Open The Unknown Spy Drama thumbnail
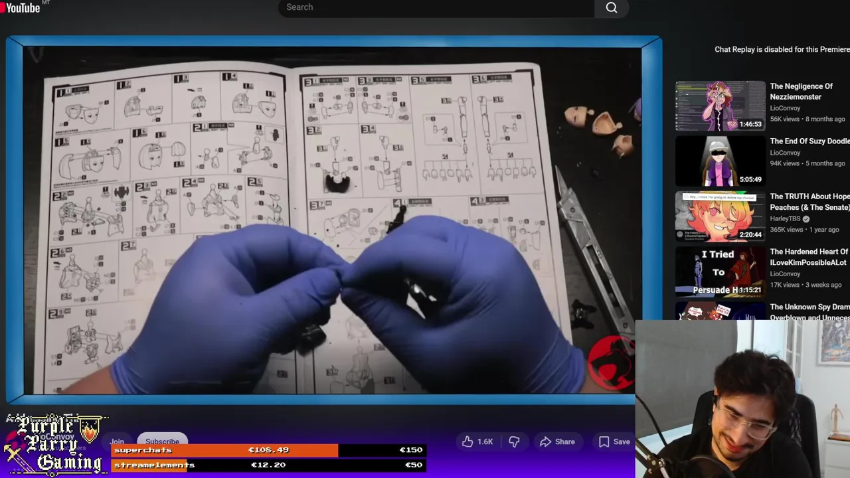Viewport: 850px width, 478px height. [x=720, y=311]
